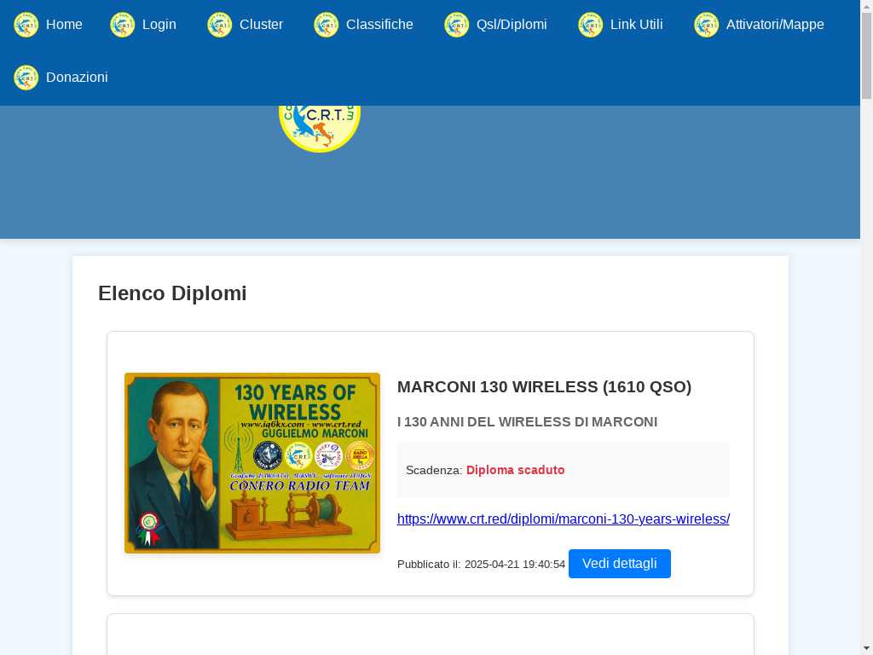Click the Elenco Diplomi heading

pyautogui.click(x=172, y=293)
